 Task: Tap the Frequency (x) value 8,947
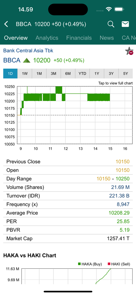click(x=123, y=205)
